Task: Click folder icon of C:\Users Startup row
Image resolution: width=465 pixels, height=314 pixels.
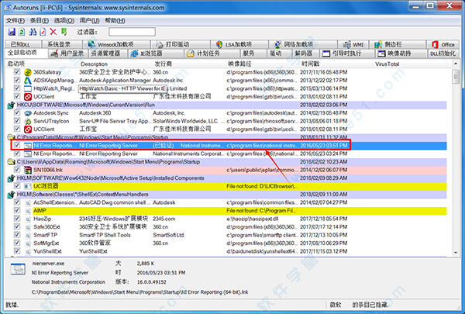Action: tap(11, 162)
